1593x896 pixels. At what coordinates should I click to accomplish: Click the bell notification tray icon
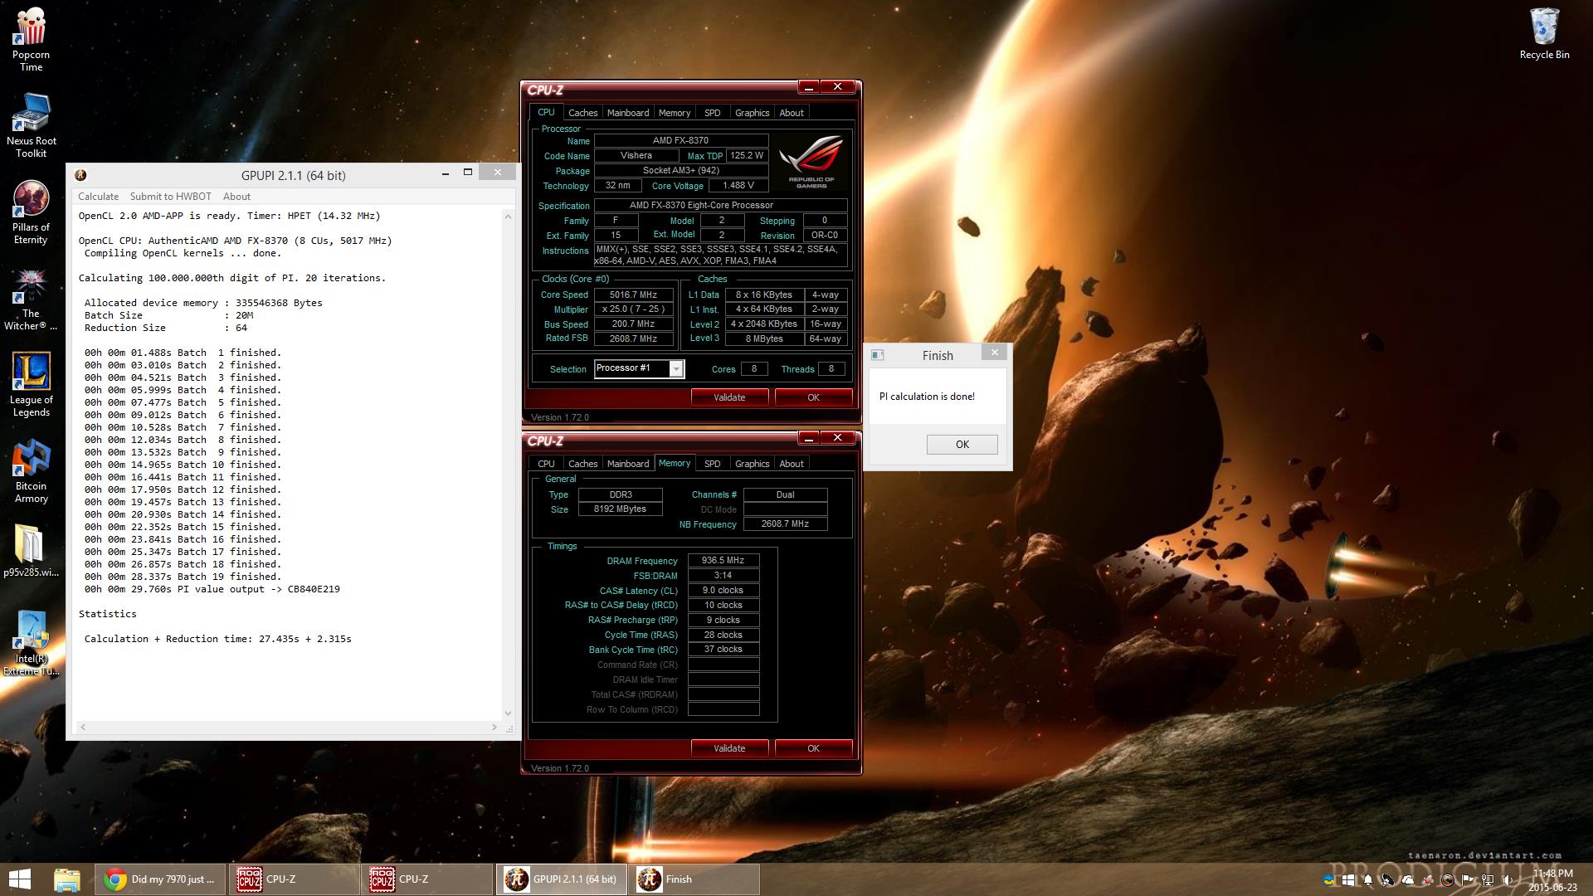(1368, 880)
